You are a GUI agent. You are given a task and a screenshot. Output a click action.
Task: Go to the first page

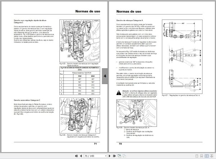(x=76, y=156)
